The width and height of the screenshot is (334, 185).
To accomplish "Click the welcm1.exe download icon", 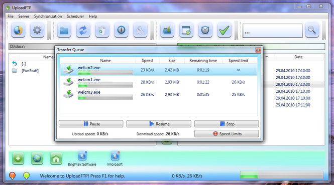I will tap(69, 82).
